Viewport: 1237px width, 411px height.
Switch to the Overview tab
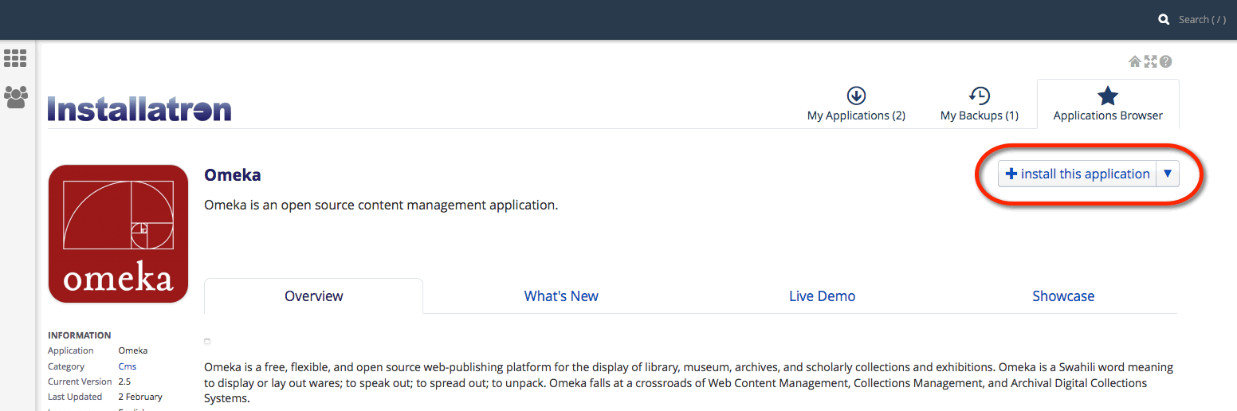[314, 296]
